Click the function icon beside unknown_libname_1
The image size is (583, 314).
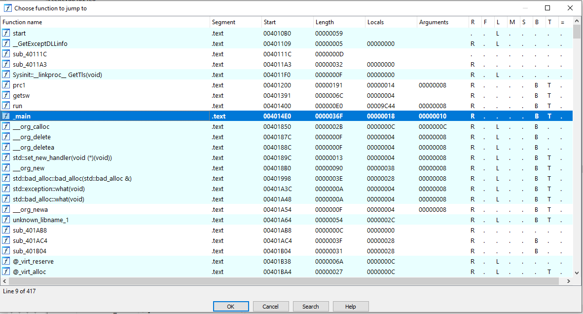click(6, 220)
